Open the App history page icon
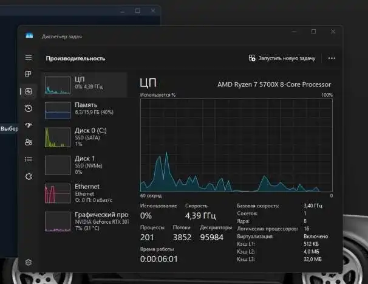Viewport: 368px width, 284px height. [x=29, y=108]
